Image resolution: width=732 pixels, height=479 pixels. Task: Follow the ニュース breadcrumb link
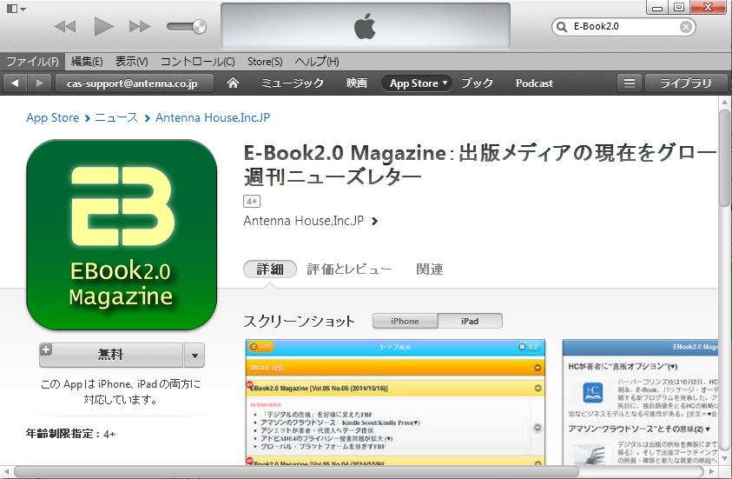click(116, 117)
